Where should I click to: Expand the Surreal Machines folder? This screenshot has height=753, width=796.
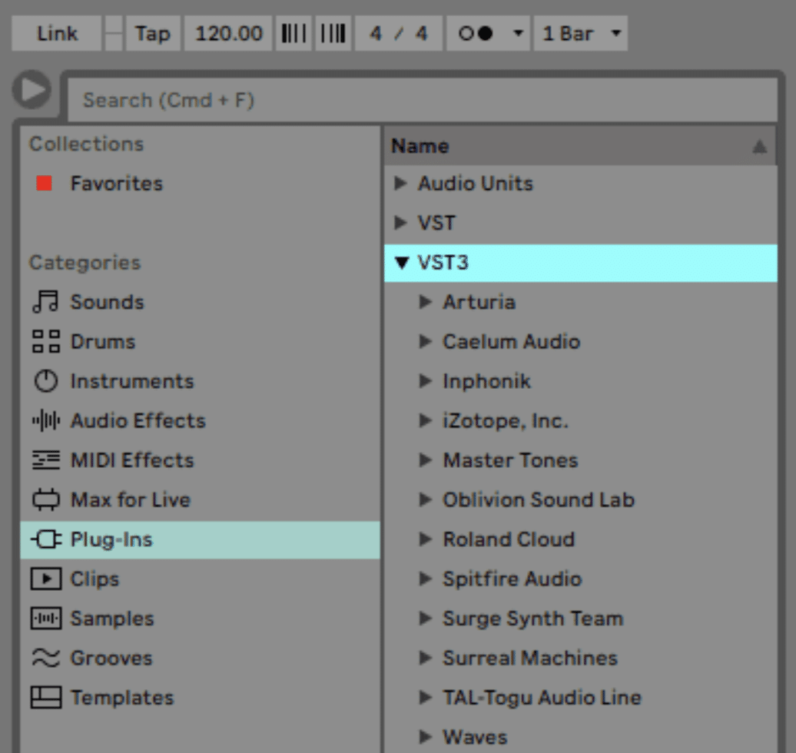point(425,658)
